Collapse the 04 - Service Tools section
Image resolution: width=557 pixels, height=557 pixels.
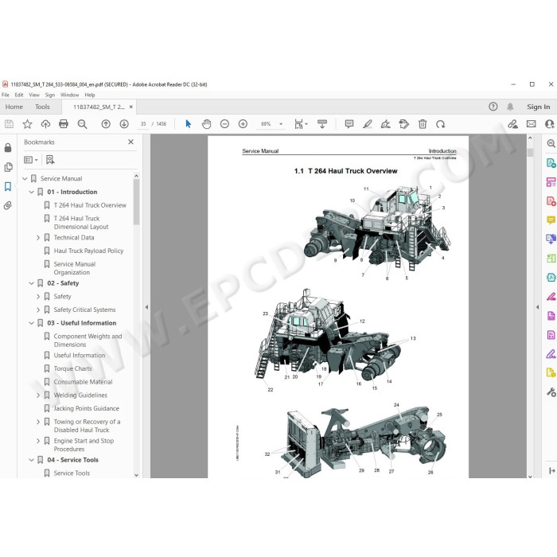[31, 460]
